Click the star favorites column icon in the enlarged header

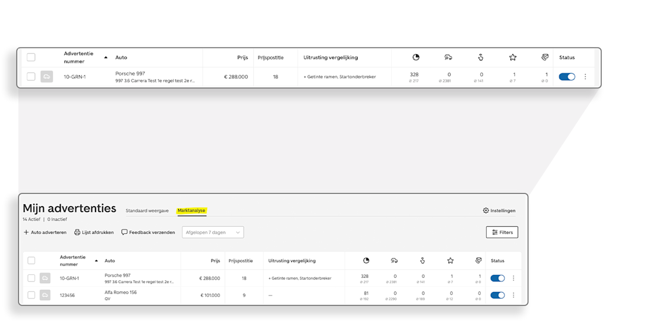click(x=513, y=57)
